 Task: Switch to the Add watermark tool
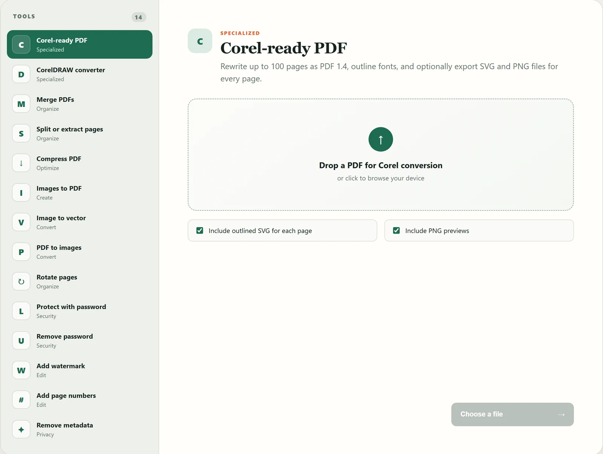tap(80, 370)
